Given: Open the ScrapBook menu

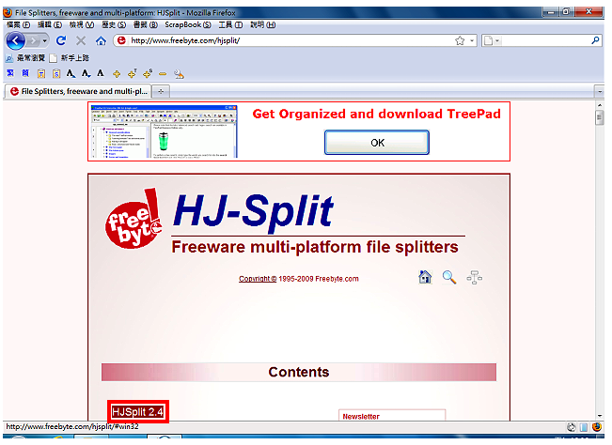Looking at the screenshot, I should point(188,25).
